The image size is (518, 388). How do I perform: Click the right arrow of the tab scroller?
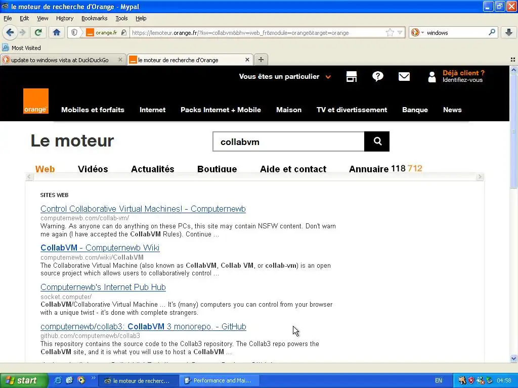(480, 177)
